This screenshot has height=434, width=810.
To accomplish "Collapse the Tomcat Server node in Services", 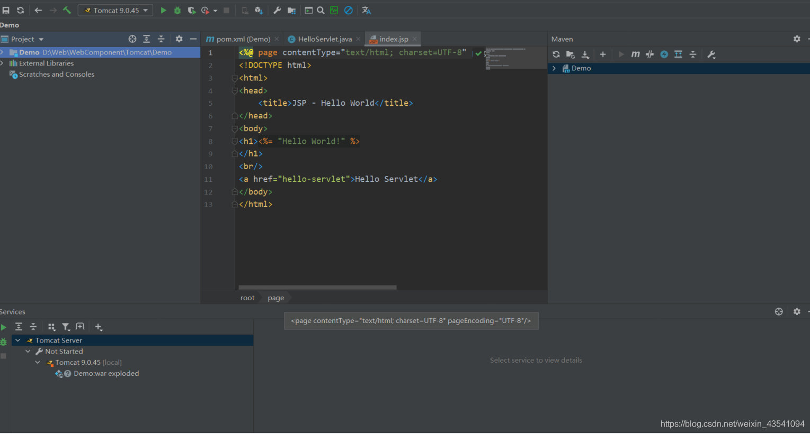I will (17, 340).
